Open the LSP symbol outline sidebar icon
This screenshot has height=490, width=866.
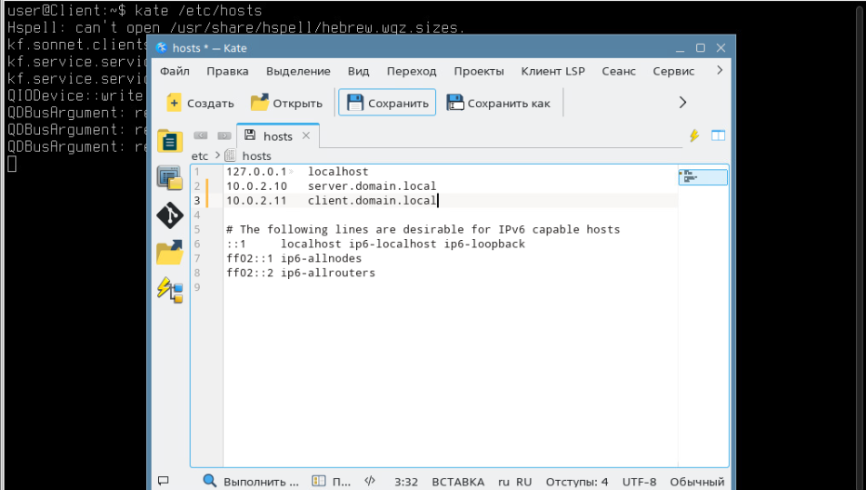[x=170, y=290]
